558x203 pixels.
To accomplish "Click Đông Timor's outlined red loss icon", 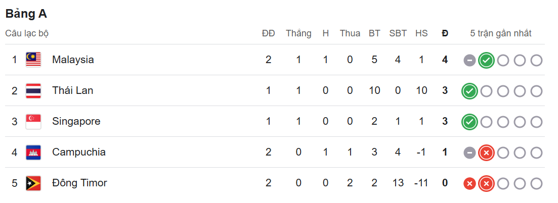I will [x=487, y=184].
